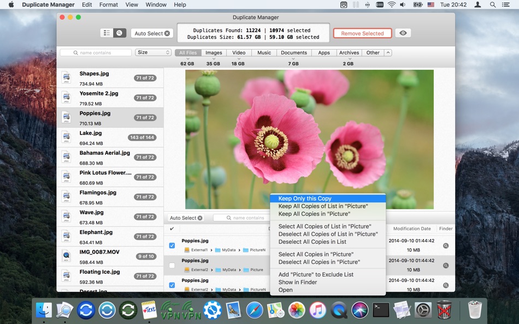519x324 pixels.
Task: Open System Preferences from the Dock
Action: coord(423,310)
